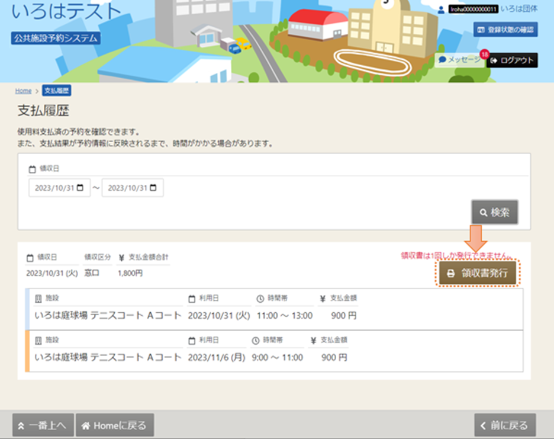Open calendar picker on end date field
The width and height of the screenshot is (554, 439).
[153, 188]
